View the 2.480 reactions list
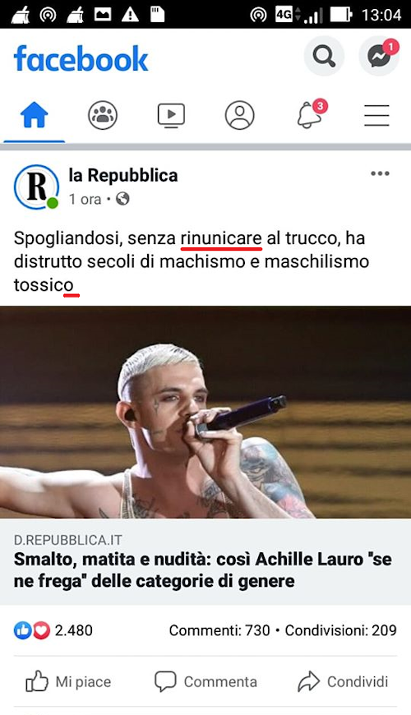Image resolution: width=411 pixels, height=715 pixels. pos(53,630)
